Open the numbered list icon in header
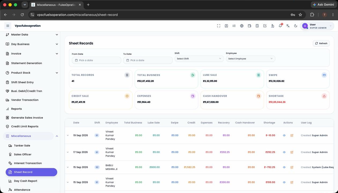This screenshot has height=193, width=338. click(234, 26)
